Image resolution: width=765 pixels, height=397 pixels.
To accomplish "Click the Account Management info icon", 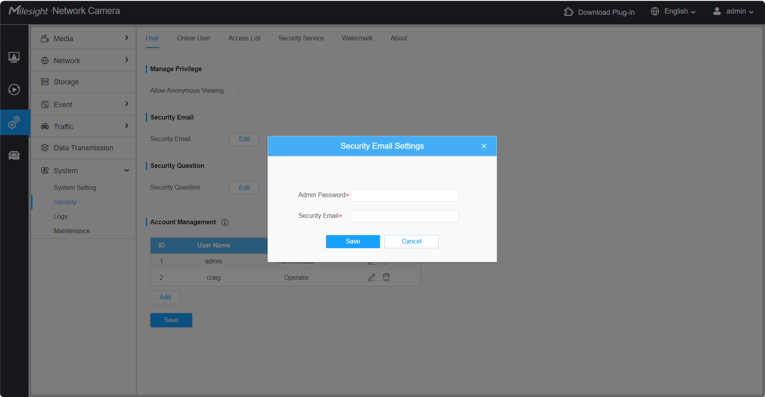I will (225, 222).
